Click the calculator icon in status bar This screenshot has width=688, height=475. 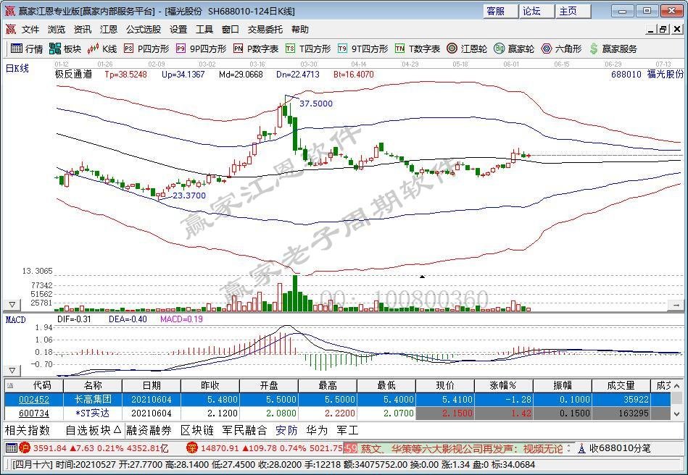[x=12, y=448]
